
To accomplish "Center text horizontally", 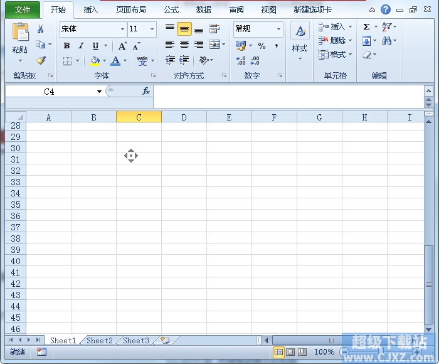I will (x=184, y=45).
